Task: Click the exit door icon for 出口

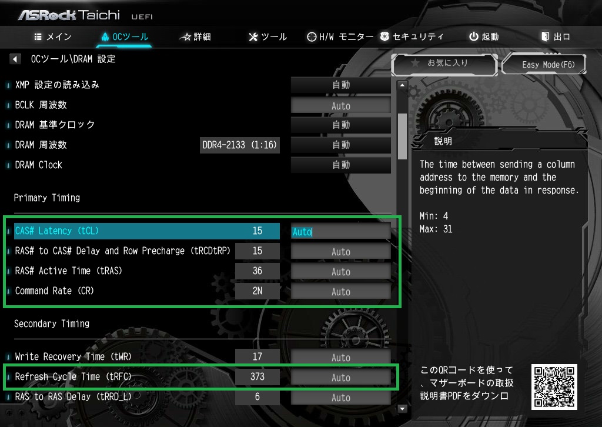Action: pos(546,36)
